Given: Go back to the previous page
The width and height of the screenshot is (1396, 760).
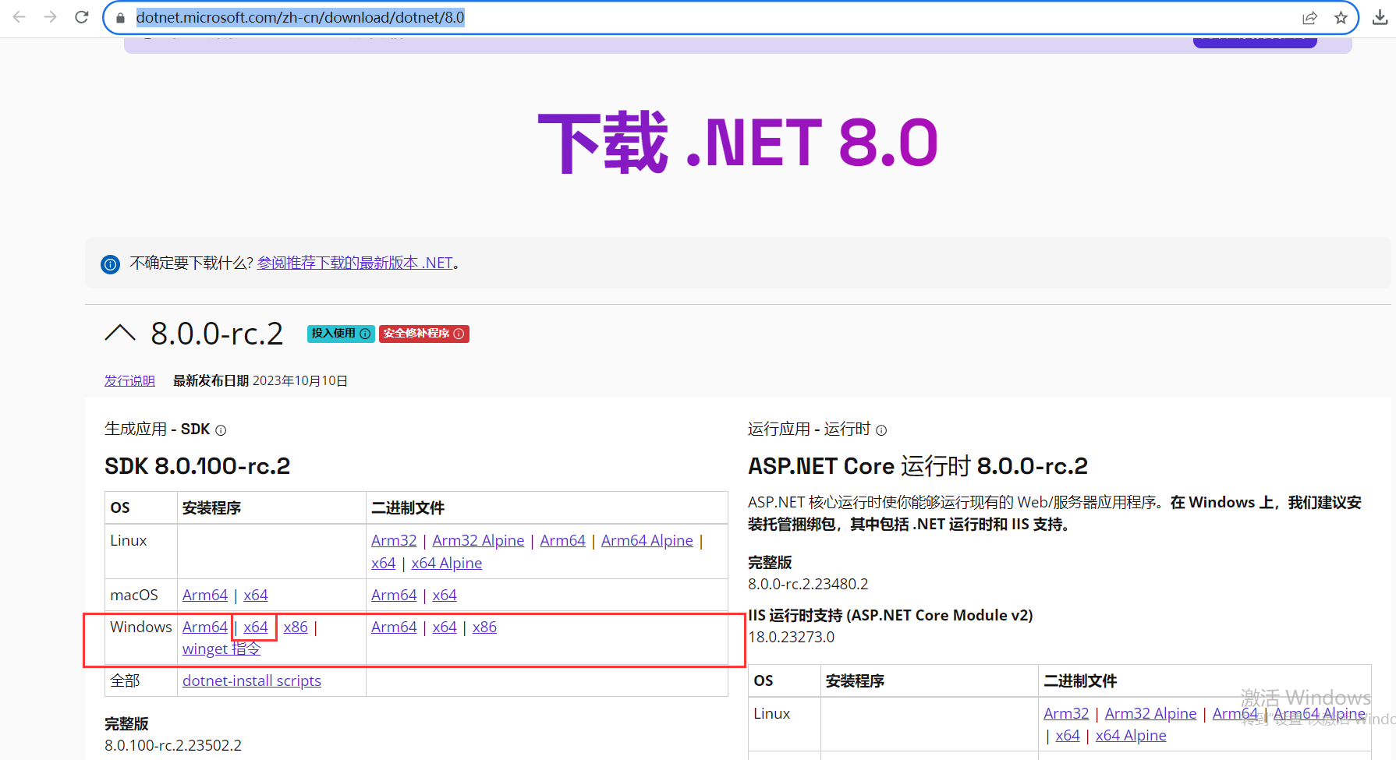Looking at the screenshot, I should 19,17.
